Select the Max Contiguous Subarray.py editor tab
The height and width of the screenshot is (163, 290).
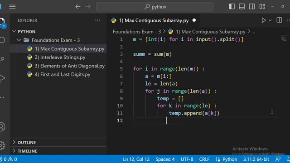pyautogui.click(x=154, y=20)
